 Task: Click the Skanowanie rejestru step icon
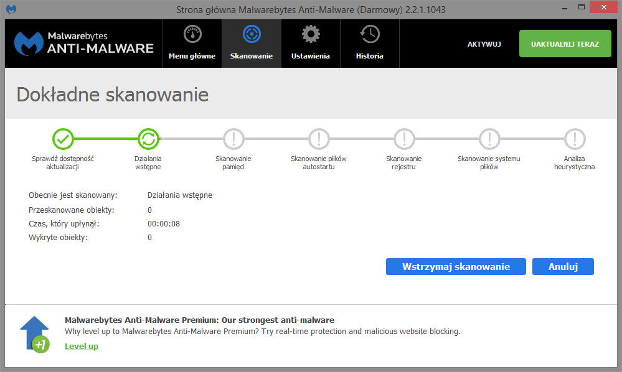[x=404, y=138]
